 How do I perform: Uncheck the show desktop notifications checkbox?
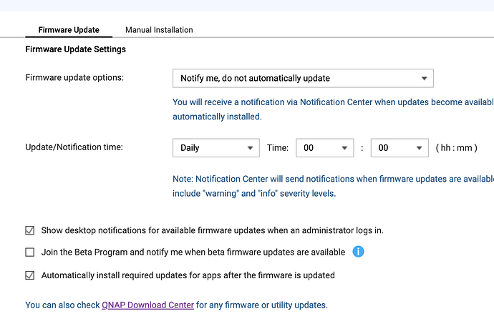coord(30,230)
